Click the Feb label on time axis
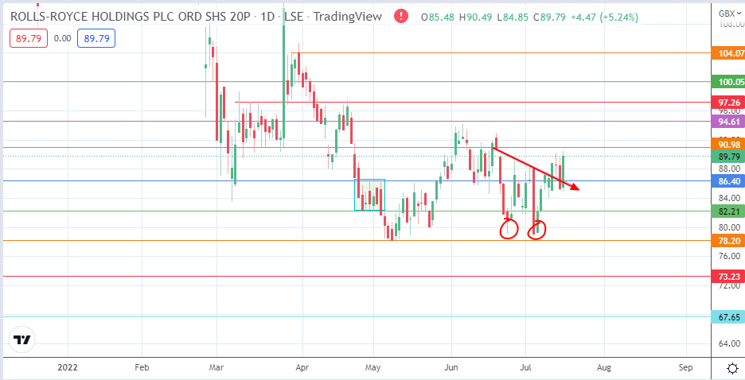Image resolution: width=745 pixels, height=380 pixels. click(142, 367)
